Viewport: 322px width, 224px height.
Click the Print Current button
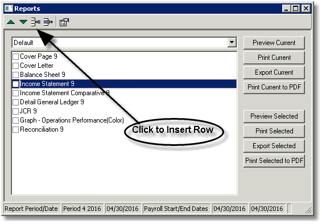[274, 58]
